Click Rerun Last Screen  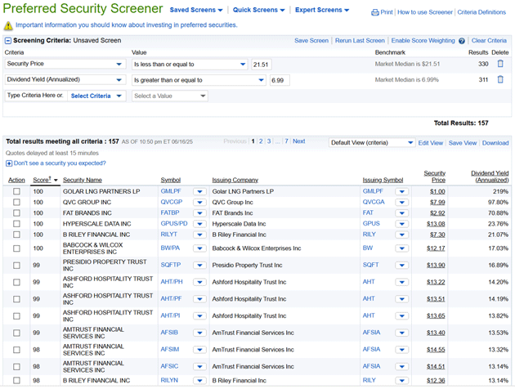click(x=360, y=41)
